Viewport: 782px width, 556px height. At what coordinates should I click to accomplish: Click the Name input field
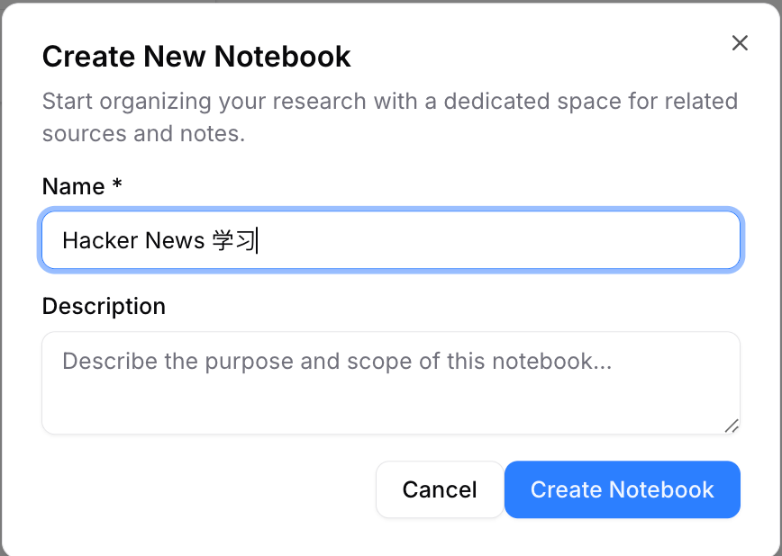click(x=391, y=240)
